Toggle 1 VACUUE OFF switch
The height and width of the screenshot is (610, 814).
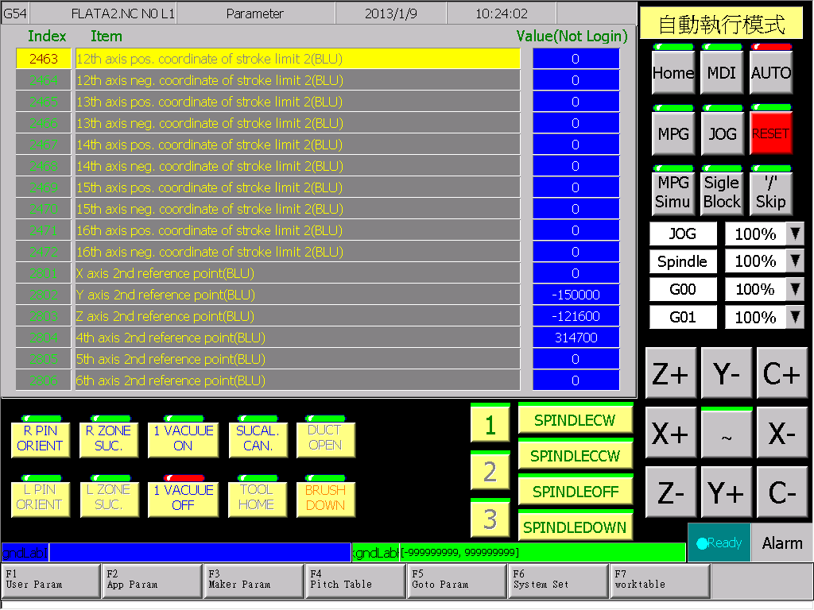click(x=184, y=497)
